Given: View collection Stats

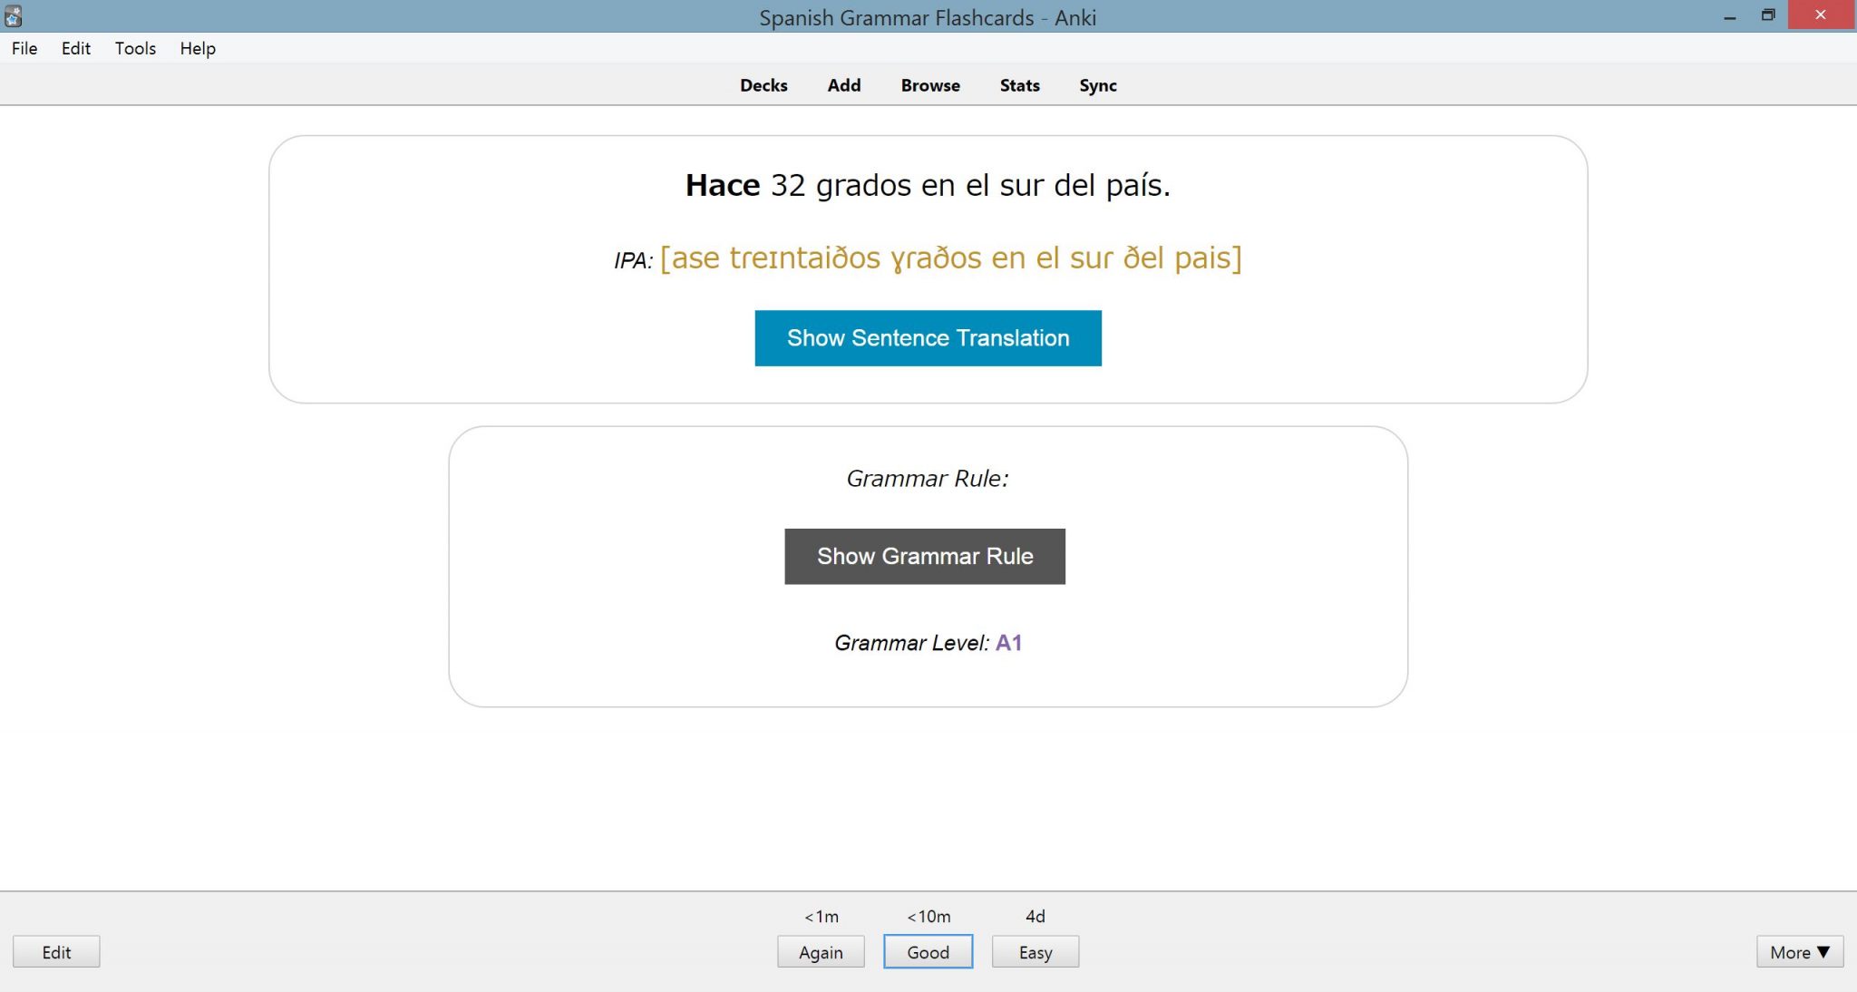Looking at the screenshot, I should click(1018, 84).
